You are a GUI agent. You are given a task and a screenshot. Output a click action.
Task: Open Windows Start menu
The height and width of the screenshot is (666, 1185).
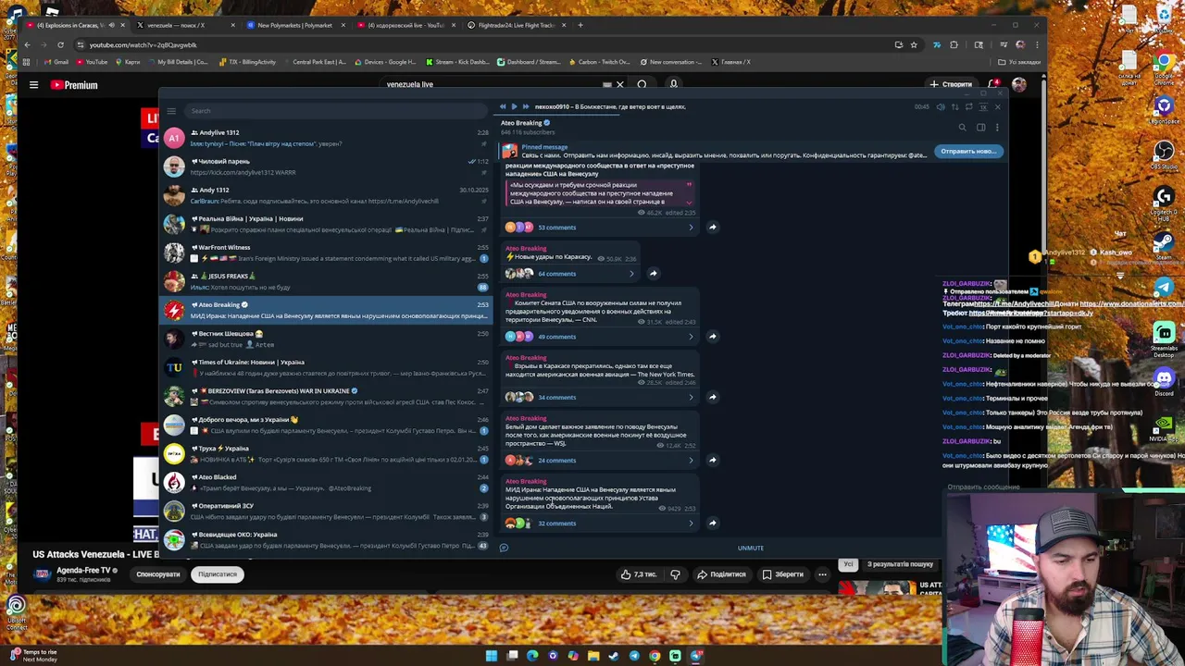492,656
